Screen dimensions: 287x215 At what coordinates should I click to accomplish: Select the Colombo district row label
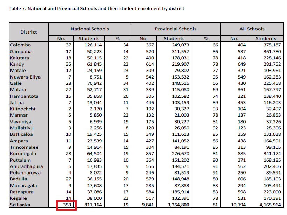19,45
